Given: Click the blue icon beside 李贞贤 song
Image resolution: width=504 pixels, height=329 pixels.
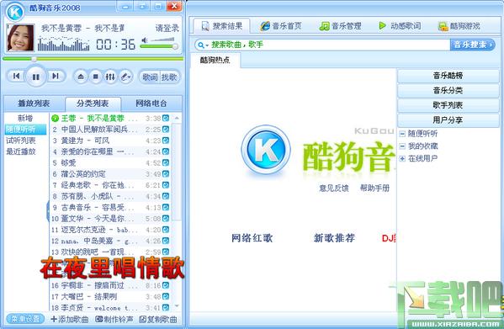Looking at the screenshot, I should pyautogui.click(x=166, y=307).
